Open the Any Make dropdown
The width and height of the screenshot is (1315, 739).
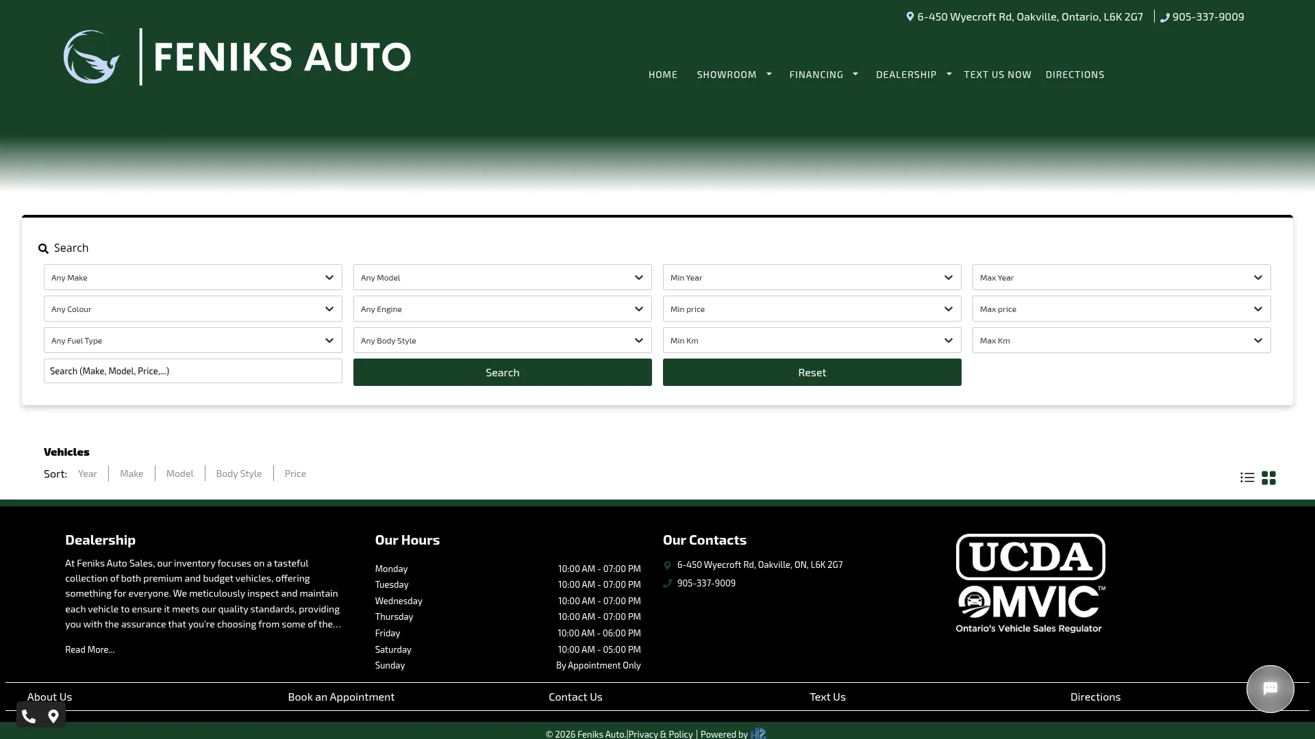point(193,277)
